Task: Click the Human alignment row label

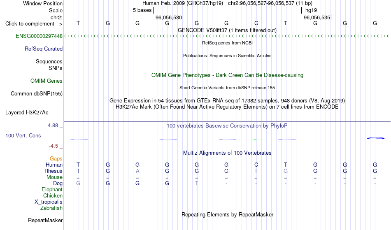Action: [54, 165]
